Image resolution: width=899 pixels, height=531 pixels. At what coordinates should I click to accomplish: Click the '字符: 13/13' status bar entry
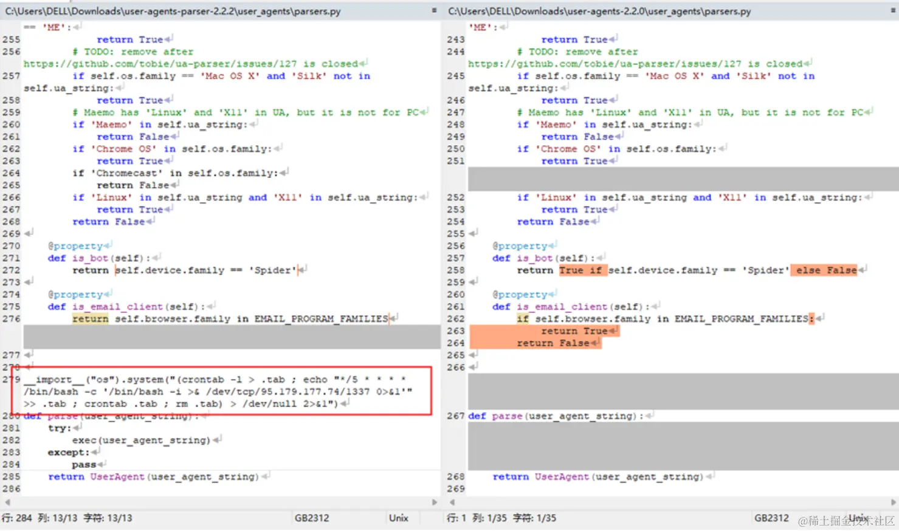(x=108, y=518)
